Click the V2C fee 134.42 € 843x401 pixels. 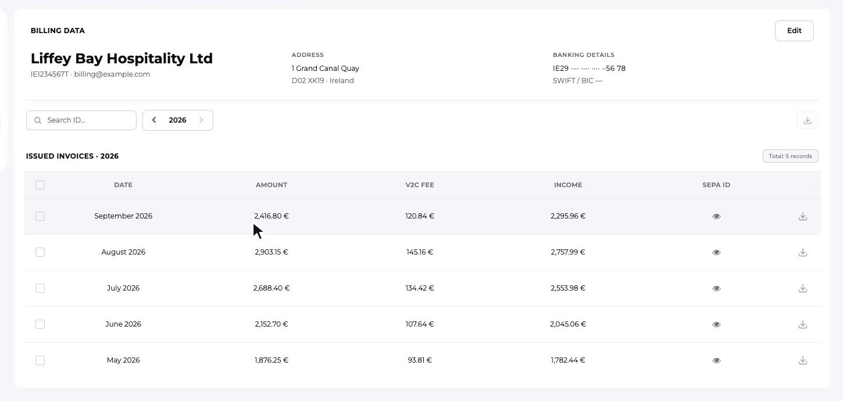(420, 288)
